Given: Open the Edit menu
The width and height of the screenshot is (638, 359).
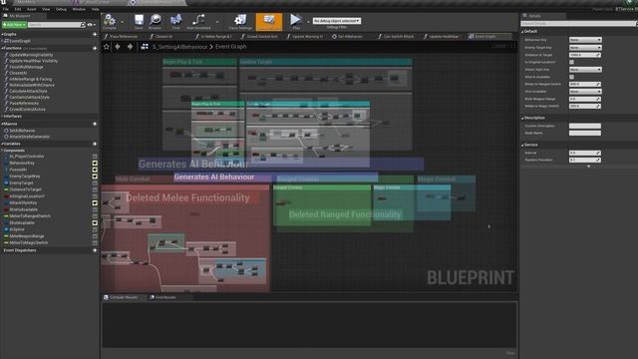Looking at the screenshot, I should 18,9.
